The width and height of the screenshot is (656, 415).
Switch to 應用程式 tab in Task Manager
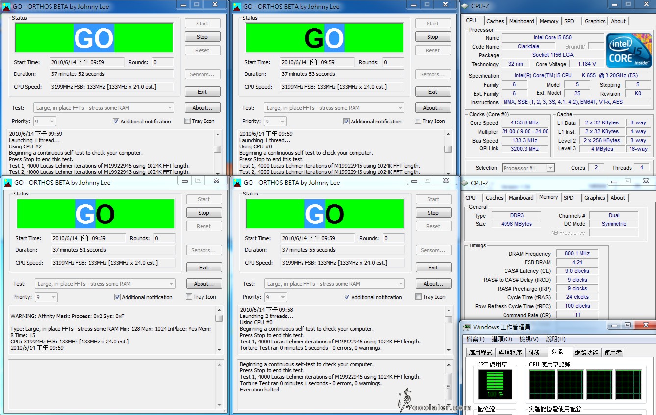click(481, 352)
